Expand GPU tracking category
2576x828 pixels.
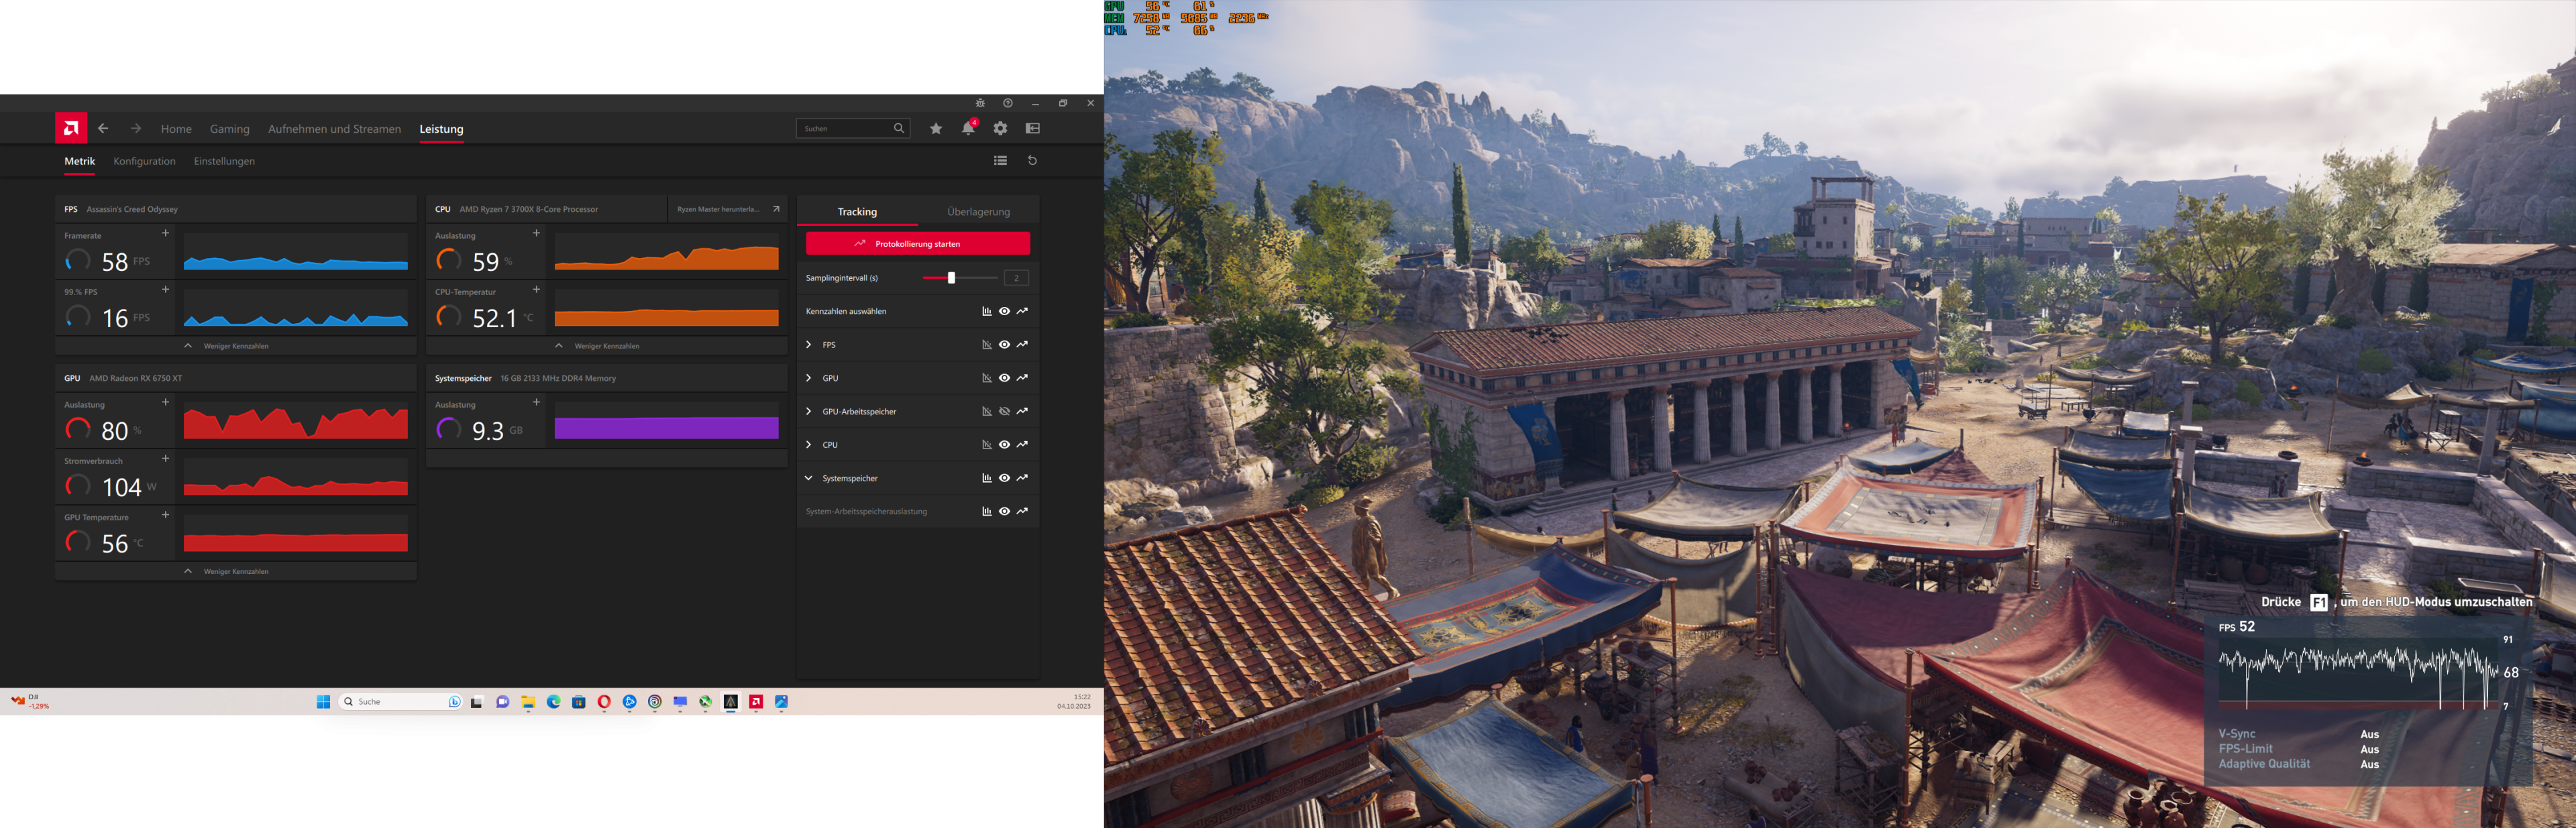(x=808, y=378)
